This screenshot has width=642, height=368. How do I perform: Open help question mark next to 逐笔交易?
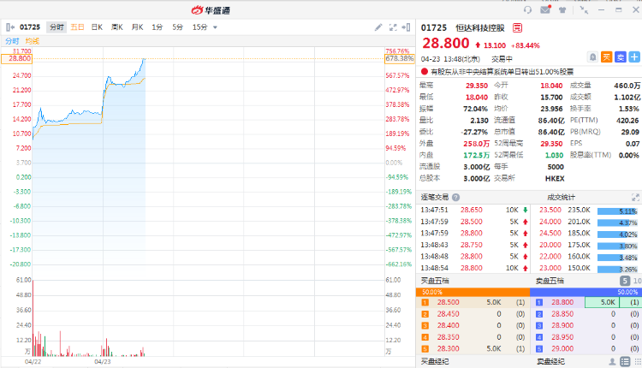coord(455,198)
